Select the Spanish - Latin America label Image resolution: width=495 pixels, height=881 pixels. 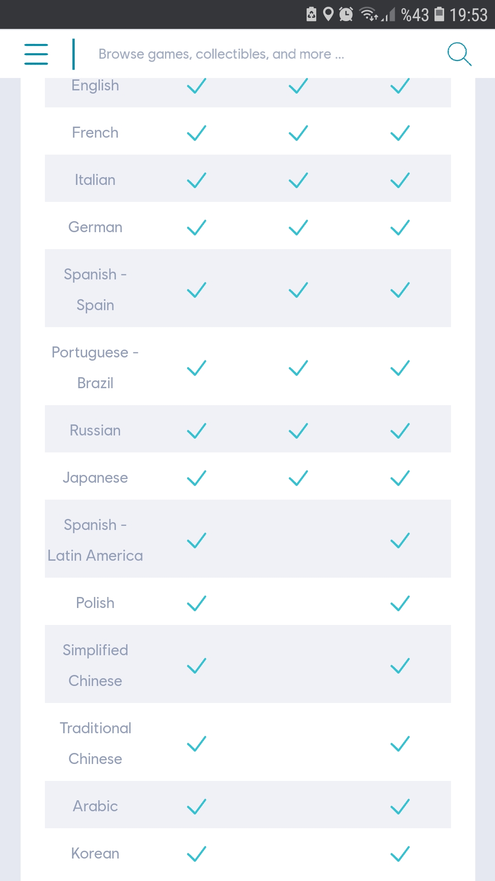tap(95, 540)
